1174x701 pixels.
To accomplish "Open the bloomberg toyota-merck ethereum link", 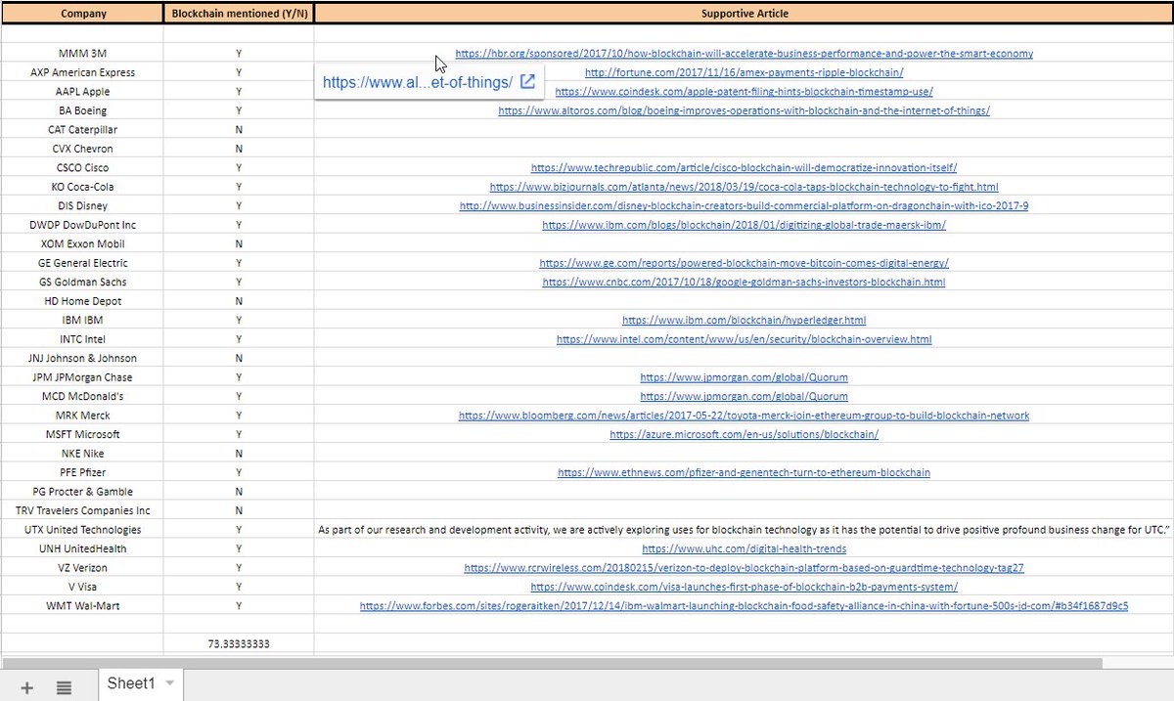I will 744,416.
